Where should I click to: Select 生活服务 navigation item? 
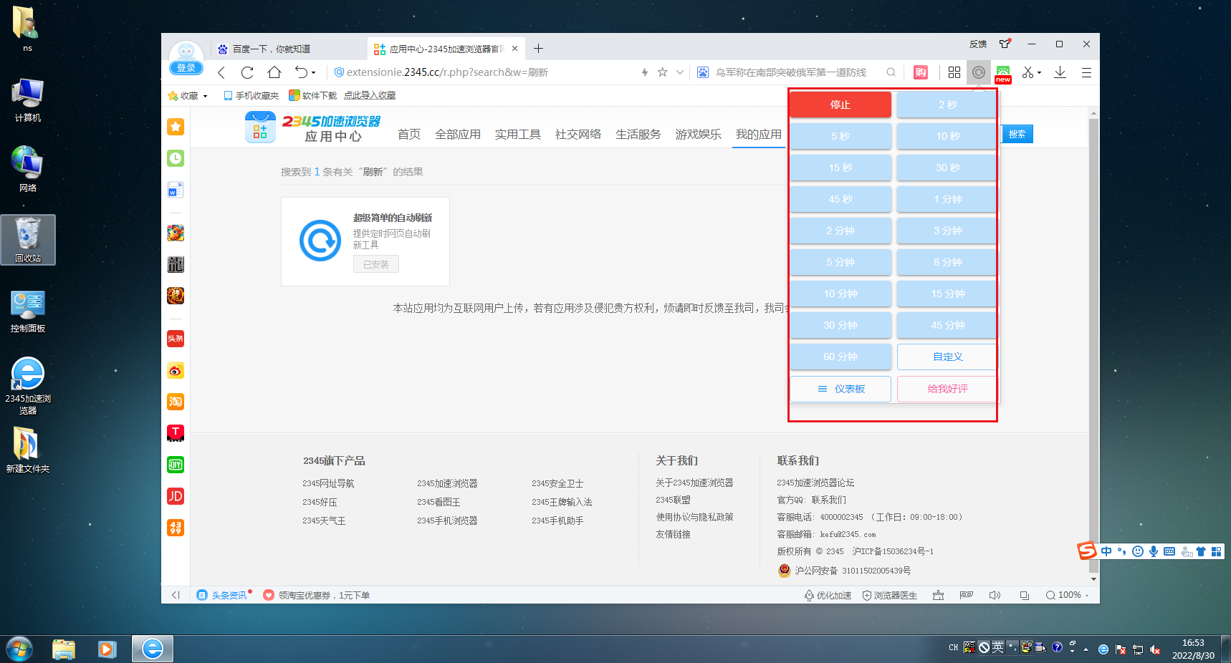[638, 135]
